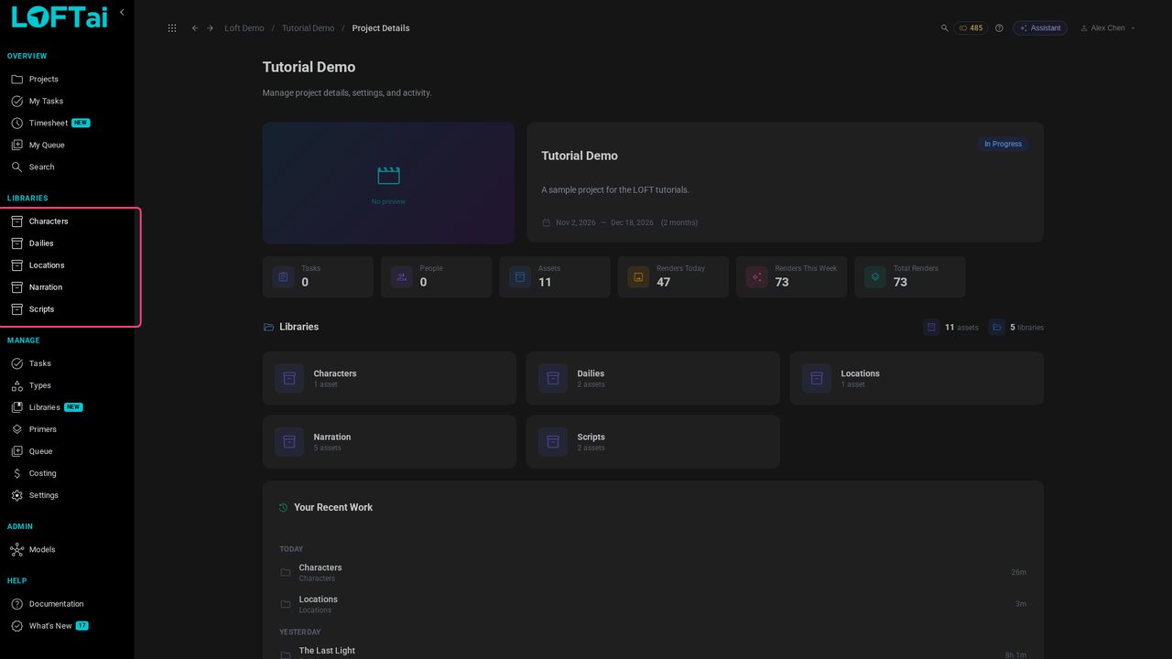The height and width of the screenshot is (659, 1172).
Task: Click the Renders This Week stat icon
Action: [x=757, y=276]
